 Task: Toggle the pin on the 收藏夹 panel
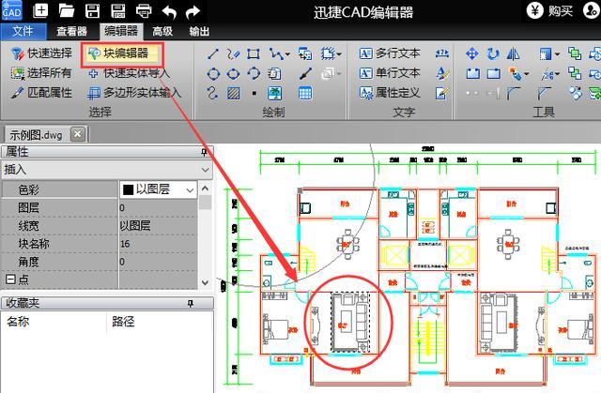(191, 304)
